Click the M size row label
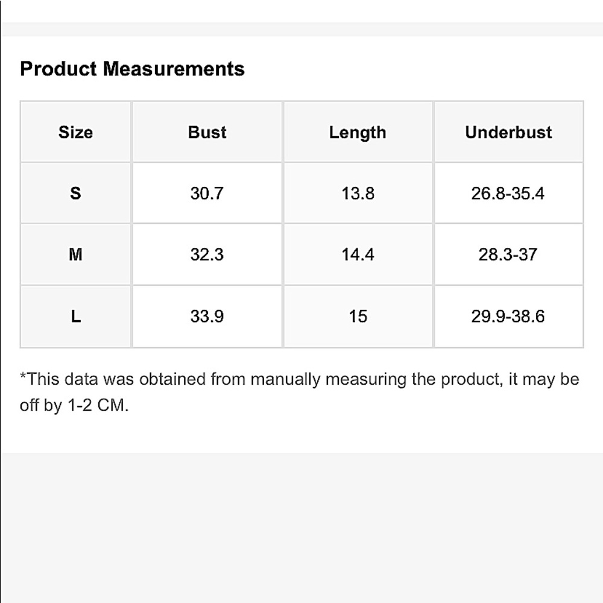 point(75,254)
